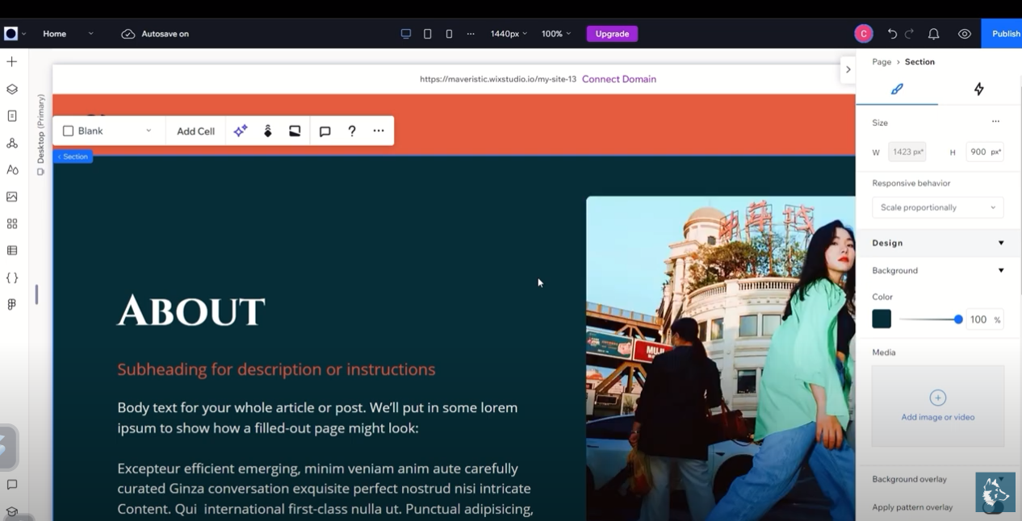Select the street photo image
1022x521 pixels.
[720, 358]
